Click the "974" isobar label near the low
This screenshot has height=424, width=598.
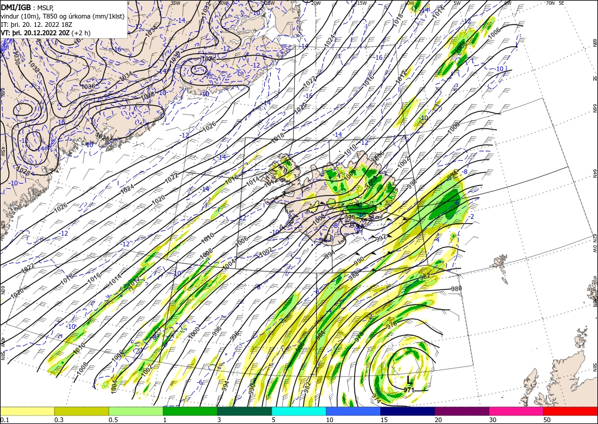pos(375,398)
